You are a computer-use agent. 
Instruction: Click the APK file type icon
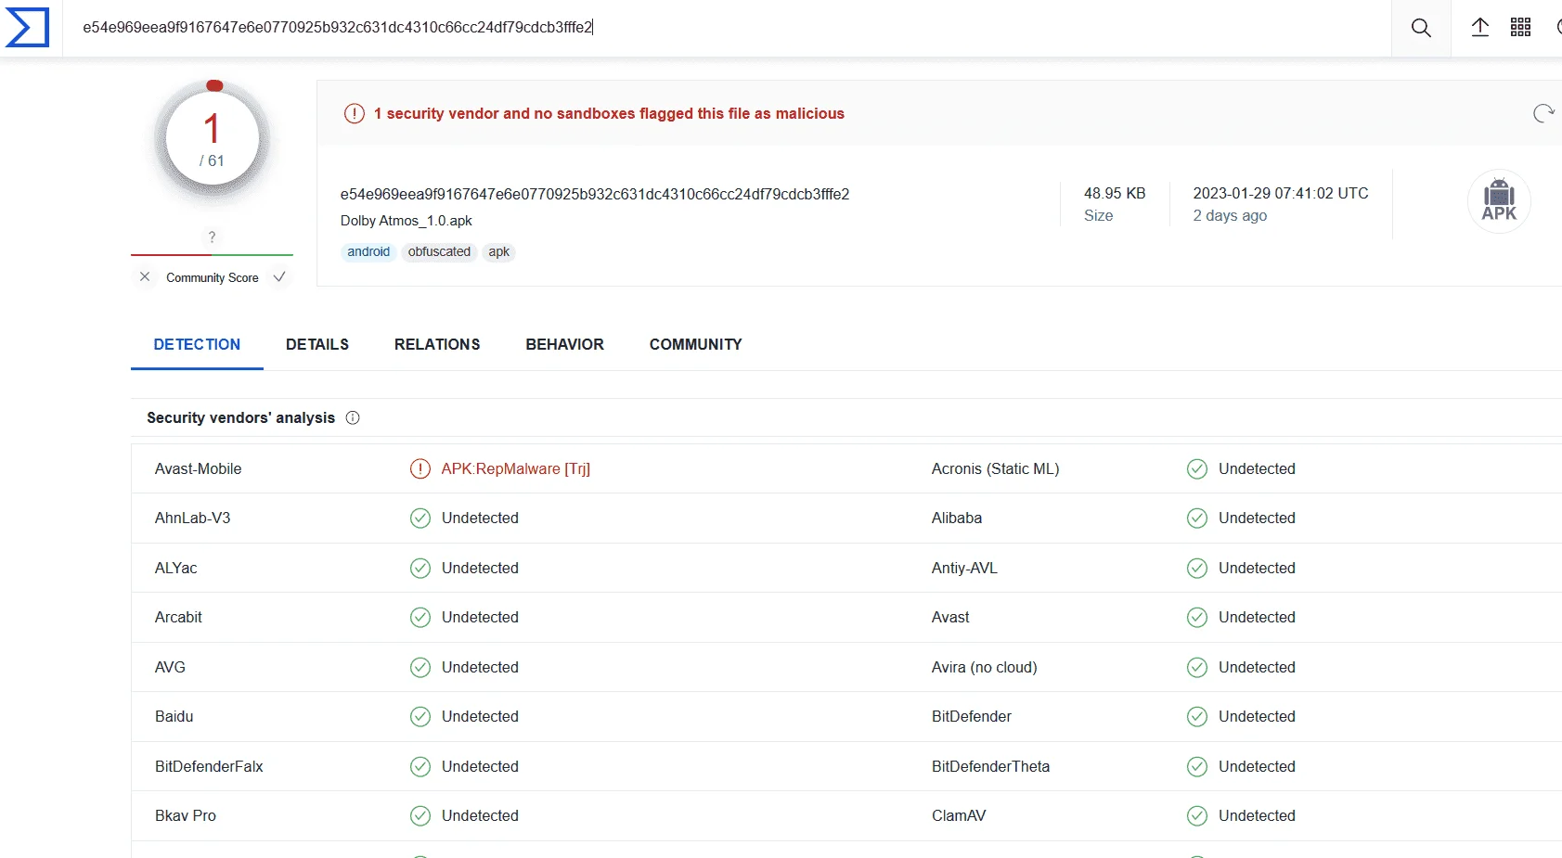point(1499,200)
